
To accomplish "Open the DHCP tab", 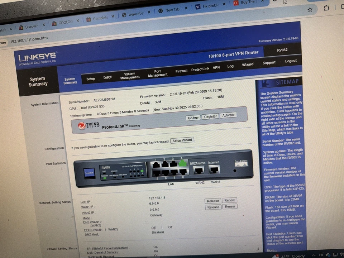I will [107, 78].
